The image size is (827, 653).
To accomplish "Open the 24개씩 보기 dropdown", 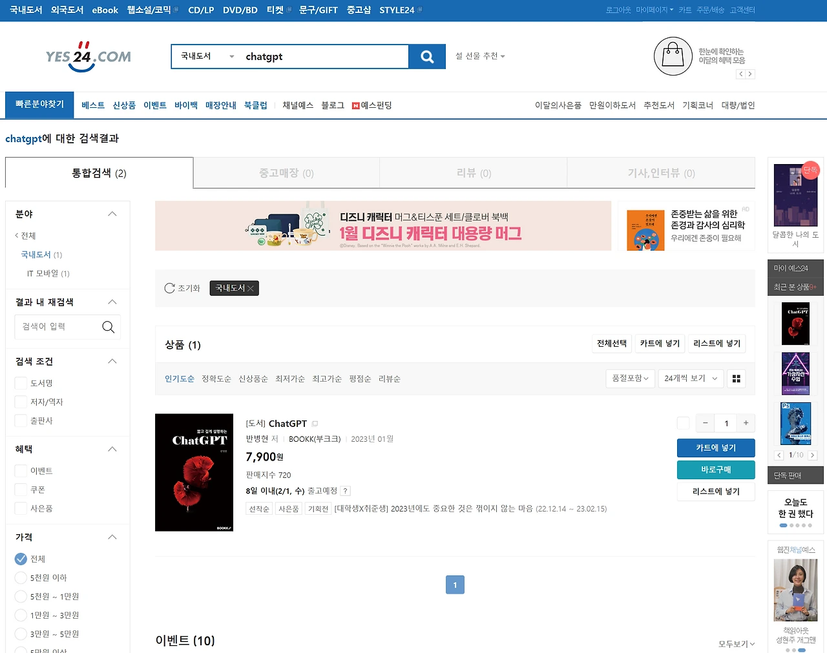I will point(691,378).
